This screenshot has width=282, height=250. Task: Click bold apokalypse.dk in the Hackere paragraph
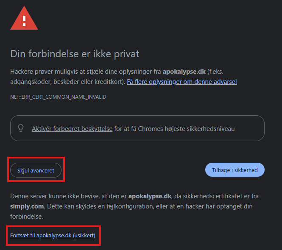(x=184, y=72)
